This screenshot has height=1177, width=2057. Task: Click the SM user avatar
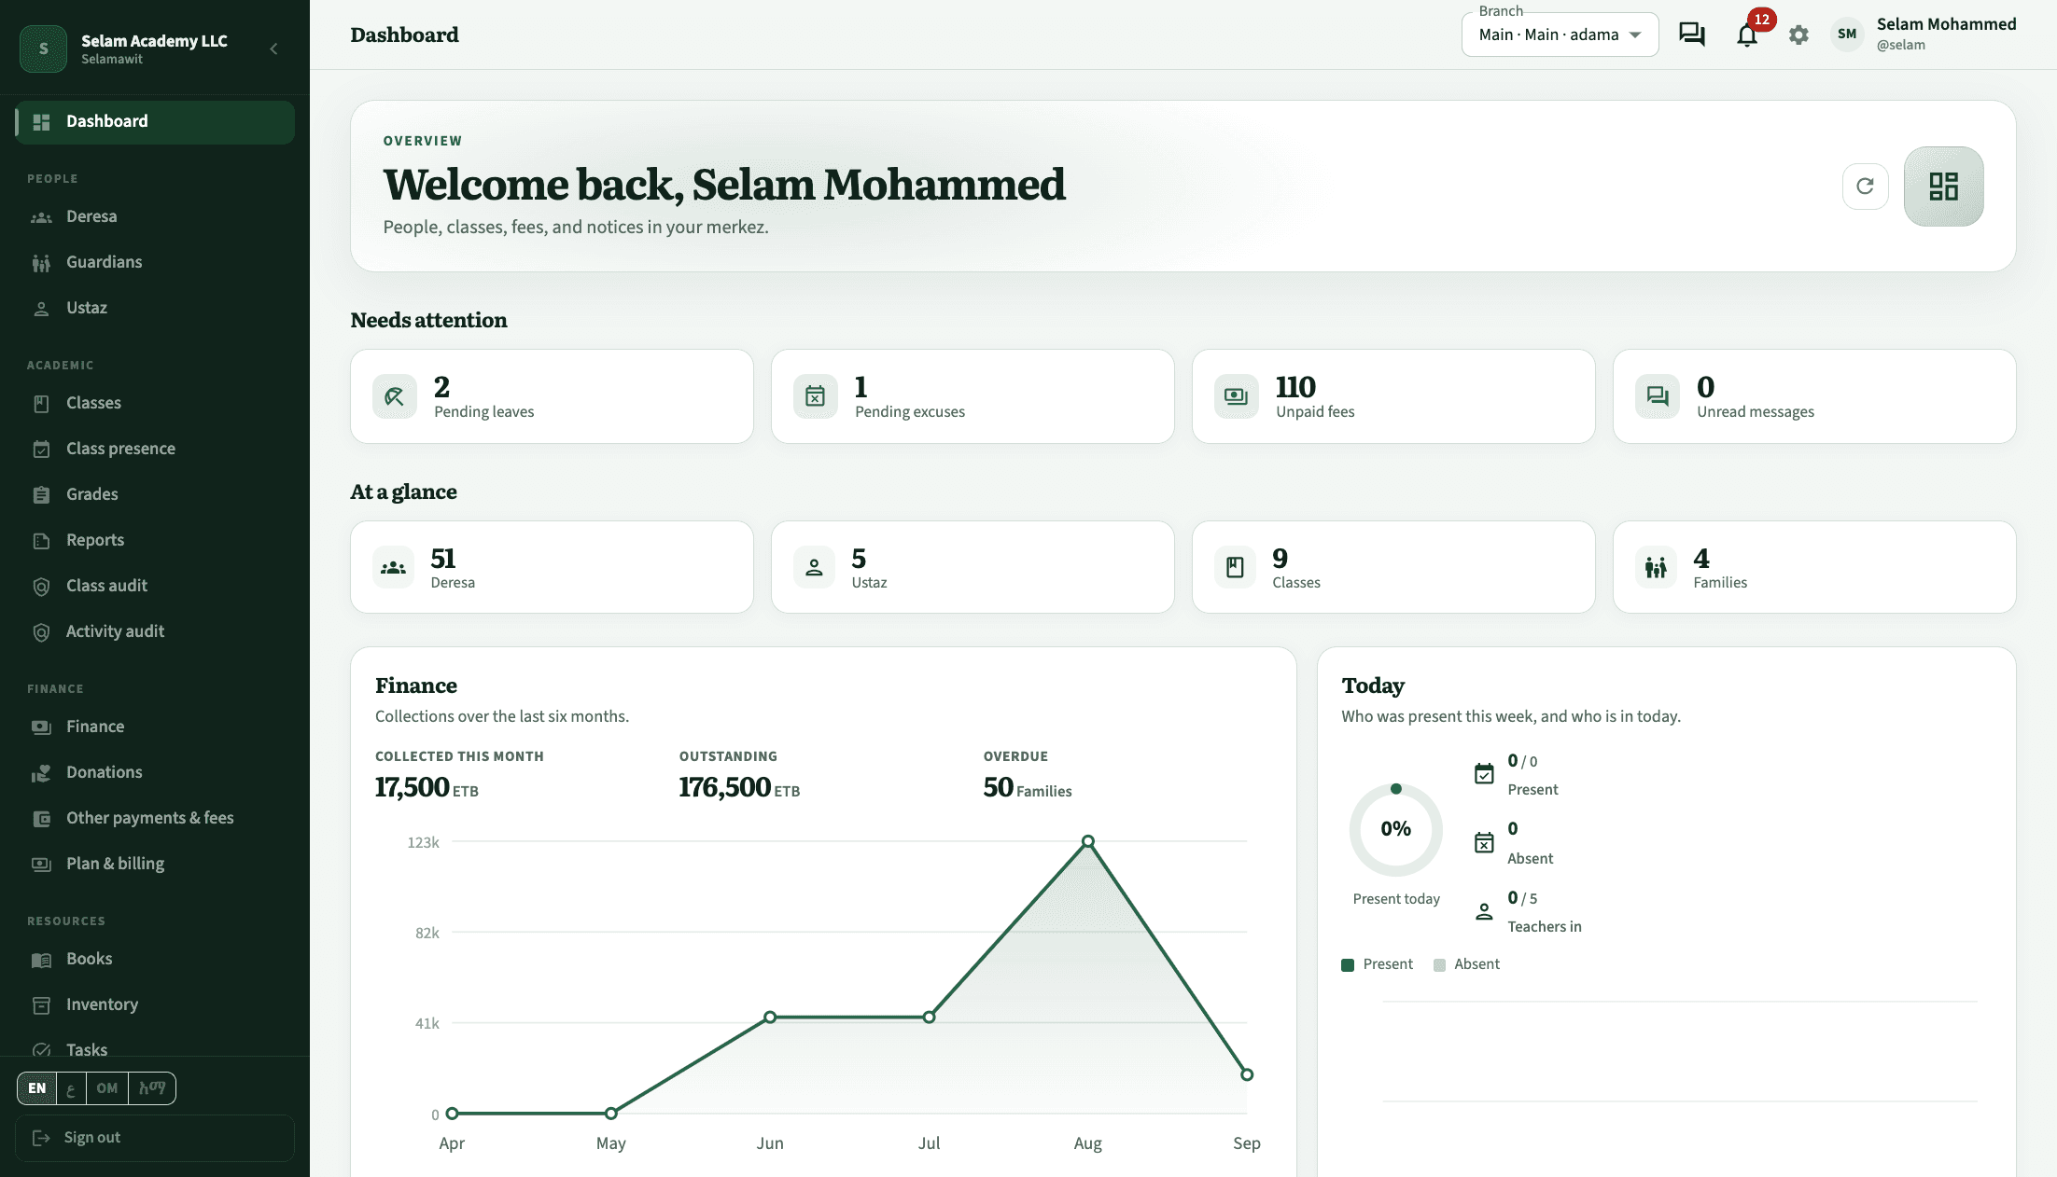(x=1847, y=35)
